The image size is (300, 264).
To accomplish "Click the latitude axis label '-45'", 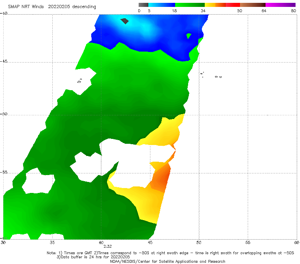I will (4, 61).
